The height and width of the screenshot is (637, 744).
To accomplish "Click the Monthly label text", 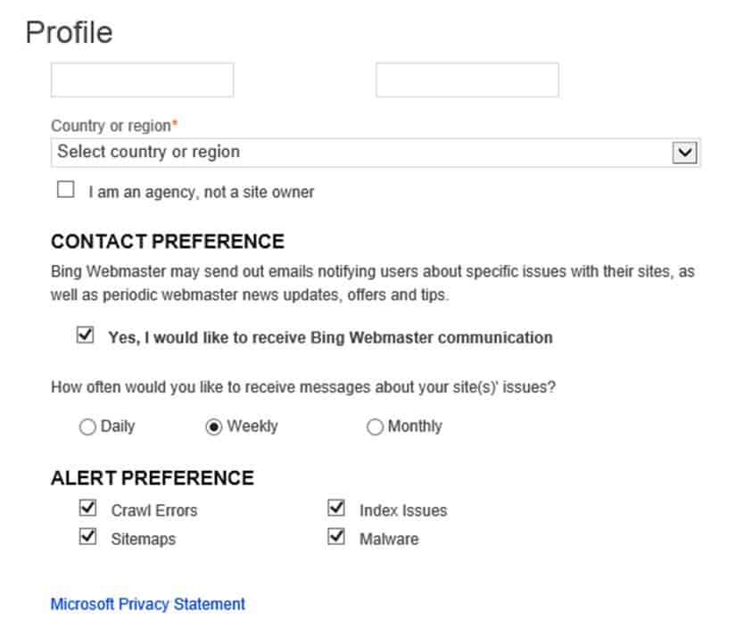I will point(415,426).
